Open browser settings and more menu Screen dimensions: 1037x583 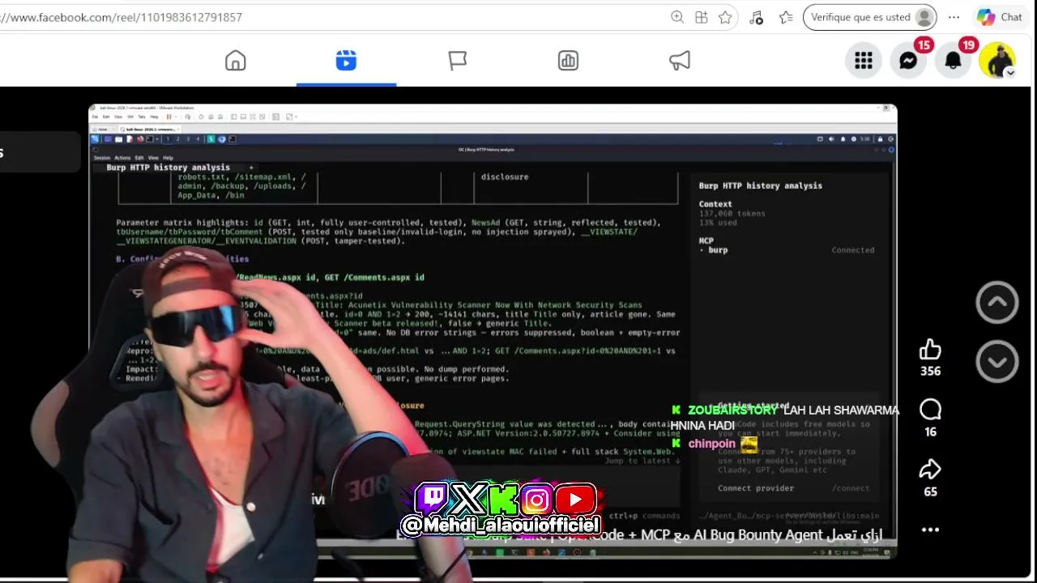954,17
